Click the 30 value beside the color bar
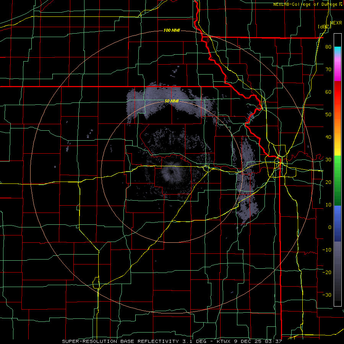 point(328,160)
